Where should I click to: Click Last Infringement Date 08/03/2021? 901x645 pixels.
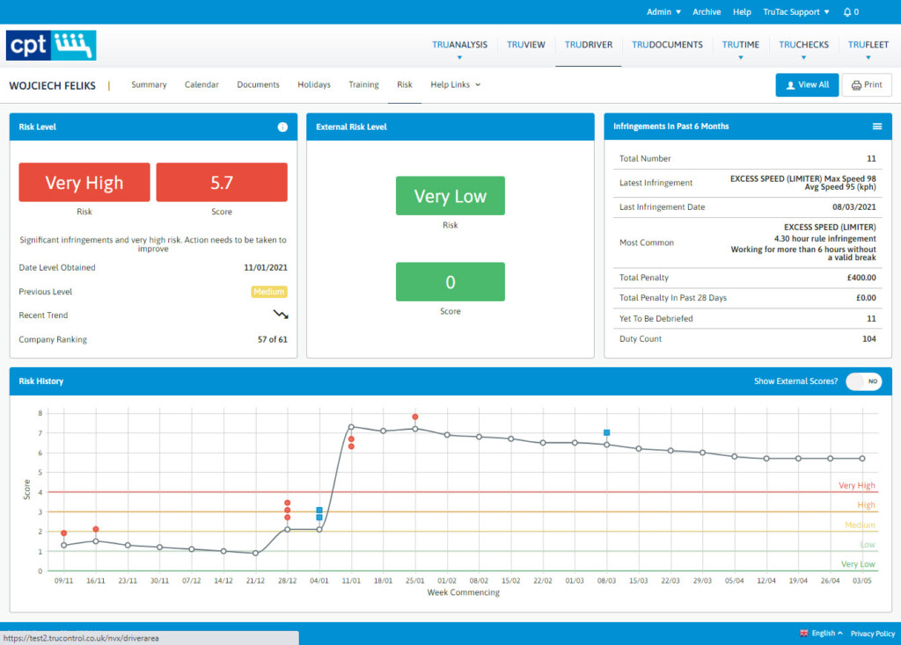tap(853, 207)
